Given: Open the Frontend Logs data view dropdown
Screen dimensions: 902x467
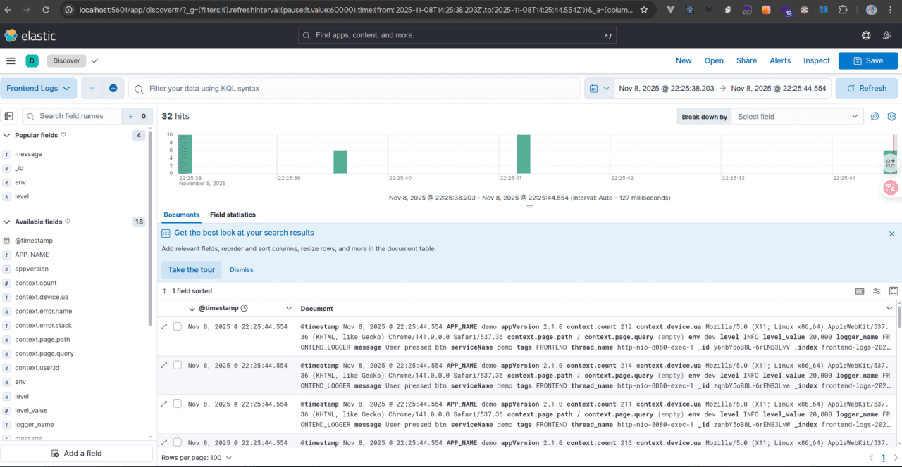Looking at the screenshot, I should pos(42,89).
